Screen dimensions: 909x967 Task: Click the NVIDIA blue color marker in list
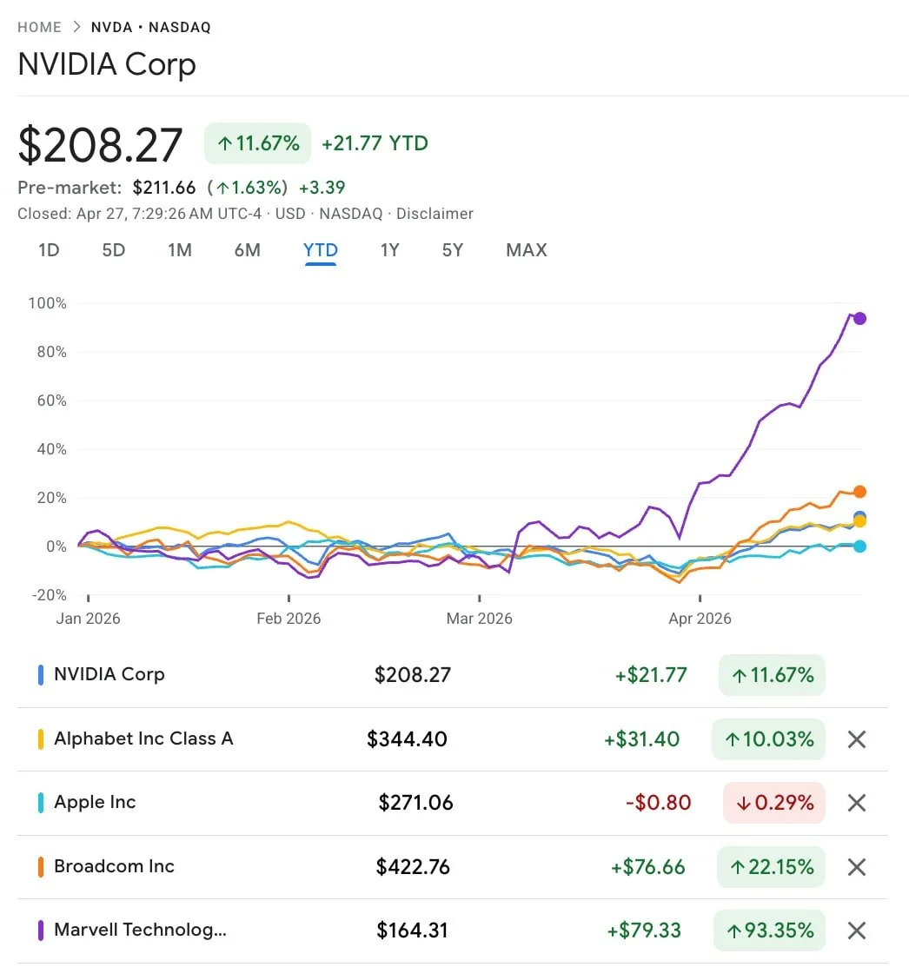click(x=41, y=675)
